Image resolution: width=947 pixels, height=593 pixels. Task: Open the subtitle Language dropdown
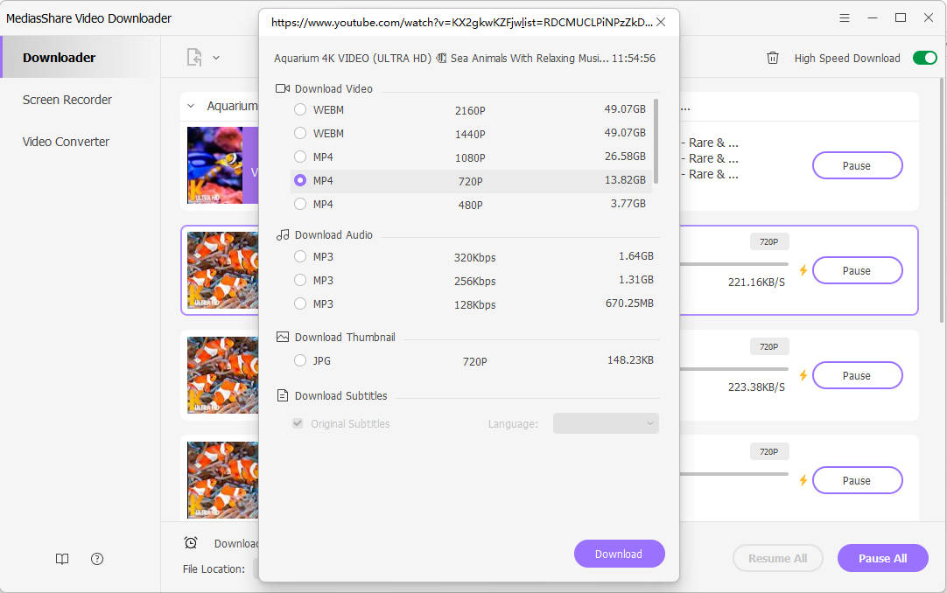[x=606, y=423]
